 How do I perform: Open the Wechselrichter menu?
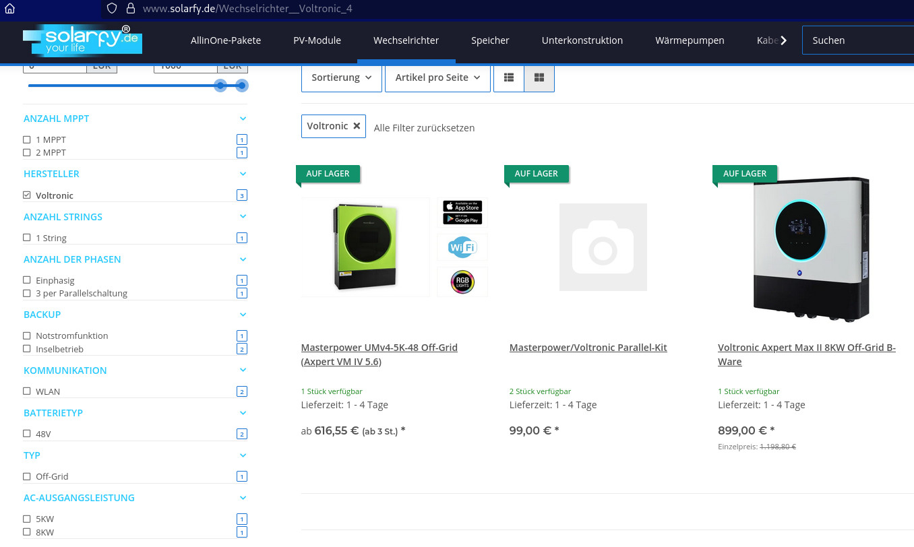[406, 40]
